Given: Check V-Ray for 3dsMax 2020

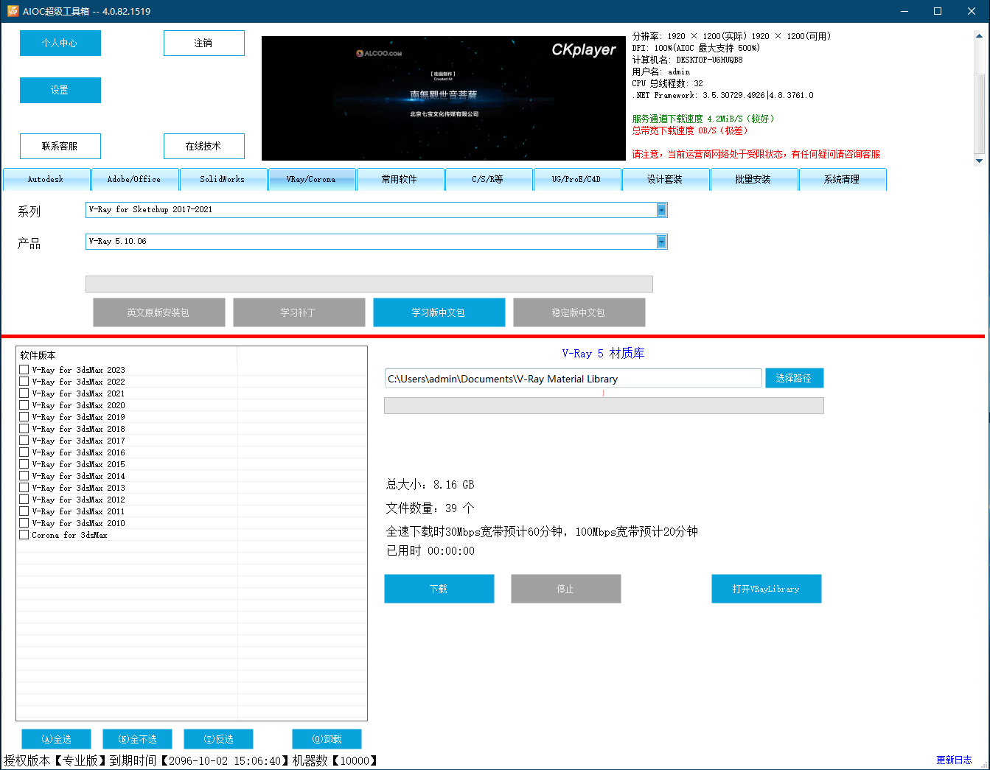Looking at the screenshot, I should tap(24, 405).
